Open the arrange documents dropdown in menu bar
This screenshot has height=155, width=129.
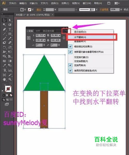pyautogui.click(x=117, y=3)
